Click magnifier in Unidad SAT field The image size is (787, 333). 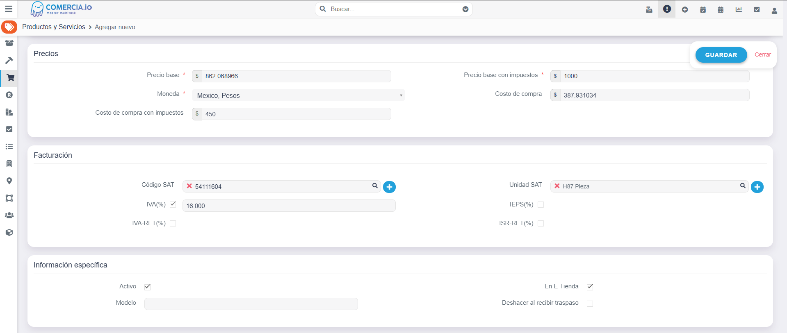click(743, 186)
